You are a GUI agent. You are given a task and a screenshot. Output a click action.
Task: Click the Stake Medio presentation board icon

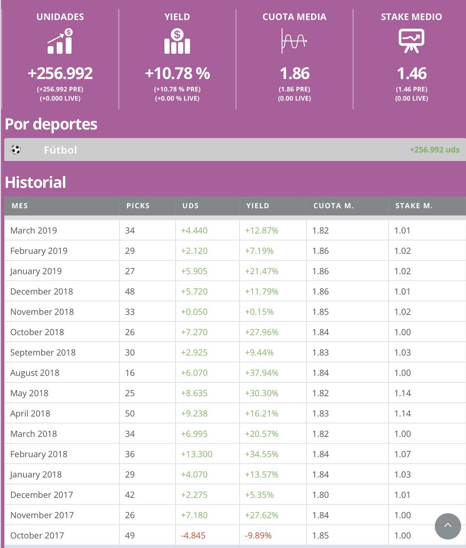pos(411,41)
